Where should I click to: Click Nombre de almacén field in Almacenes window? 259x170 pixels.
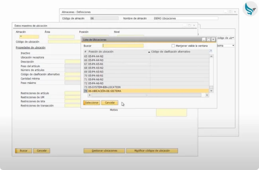[x=186, y=18]
